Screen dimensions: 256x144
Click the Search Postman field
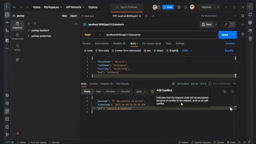click(x=127, y=7)
